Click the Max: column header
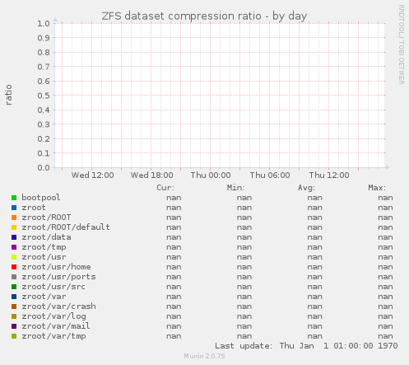The width and height of the screenshot is (409, 365). 377,188
